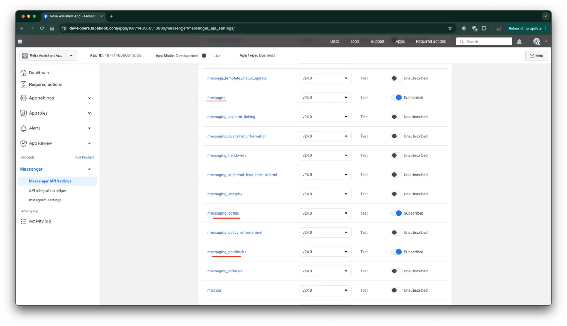The width and height of the screenshot is (567, 326).
Task: Click the App roles sidebar icon
Action: [x=23, y=113]
